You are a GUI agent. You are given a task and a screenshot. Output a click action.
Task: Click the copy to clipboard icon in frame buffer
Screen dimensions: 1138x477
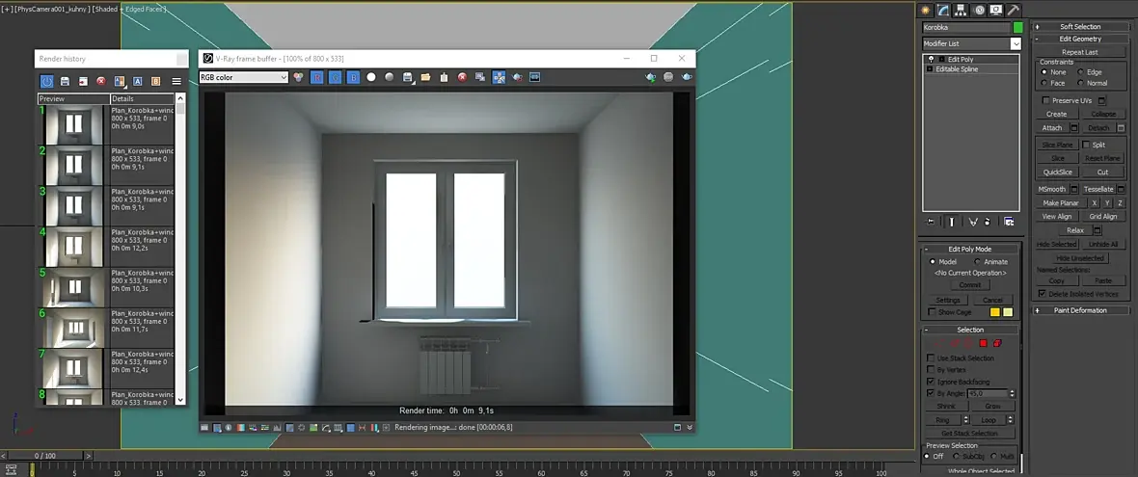[x=444, y=77]
